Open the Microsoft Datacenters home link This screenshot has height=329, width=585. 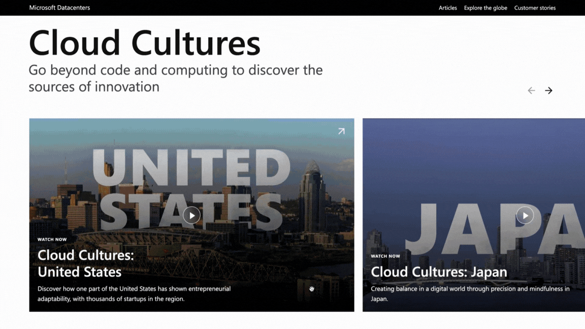point(60,8)
